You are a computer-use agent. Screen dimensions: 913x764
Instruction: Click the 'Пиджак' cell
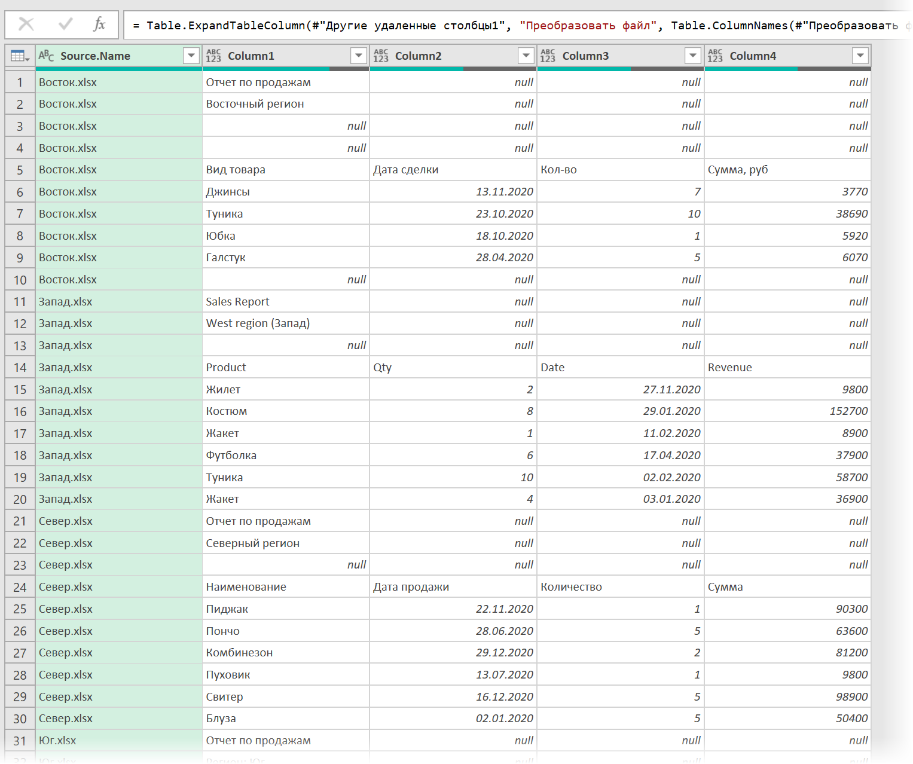(286, 609)
